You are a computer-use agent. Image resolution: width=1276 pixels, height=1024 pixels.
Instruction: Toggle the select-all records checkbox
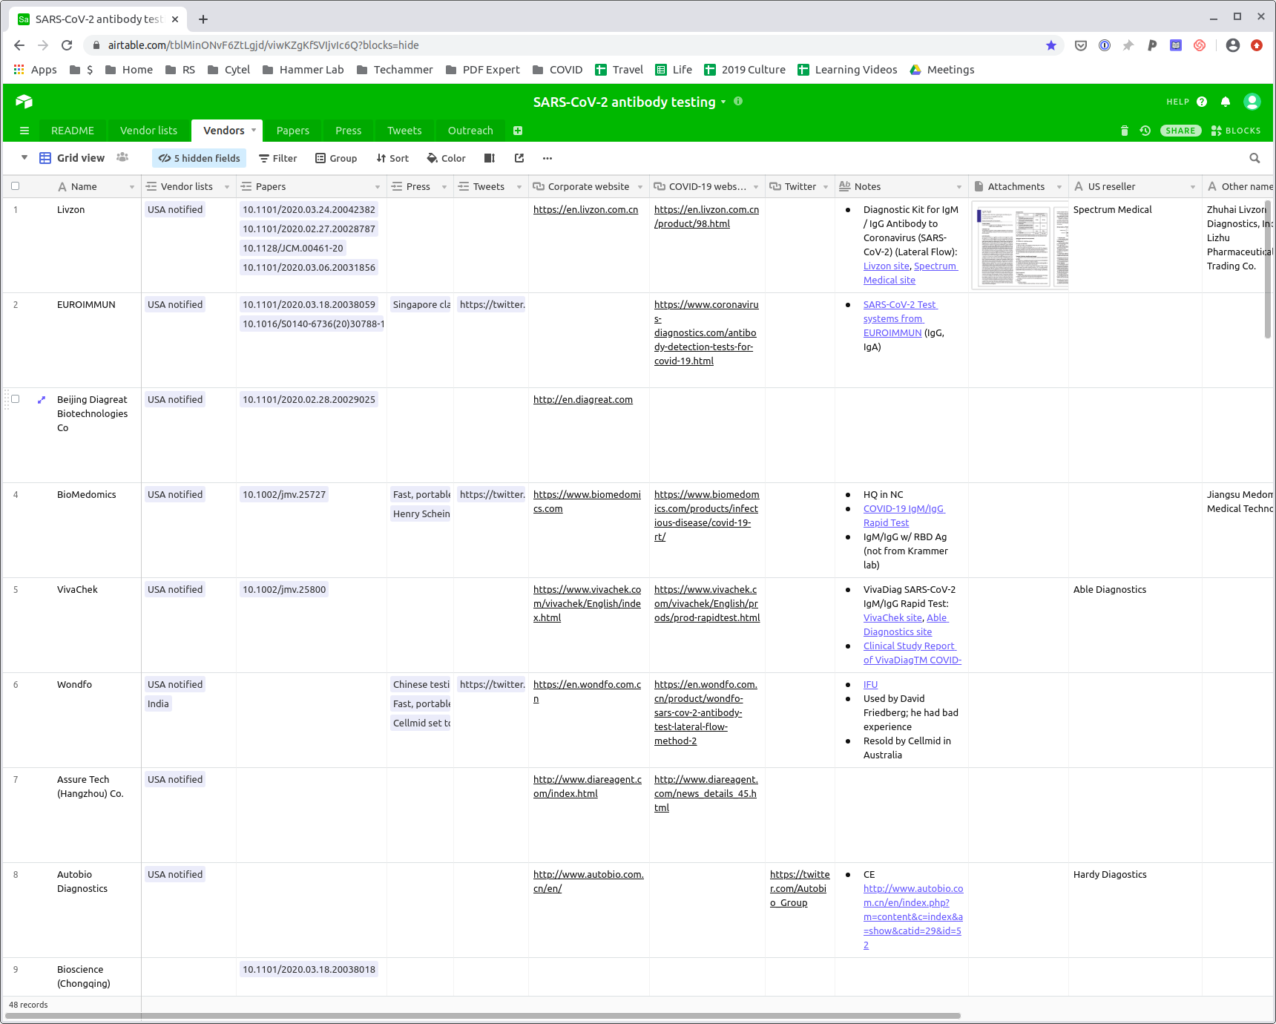[16, 186]
